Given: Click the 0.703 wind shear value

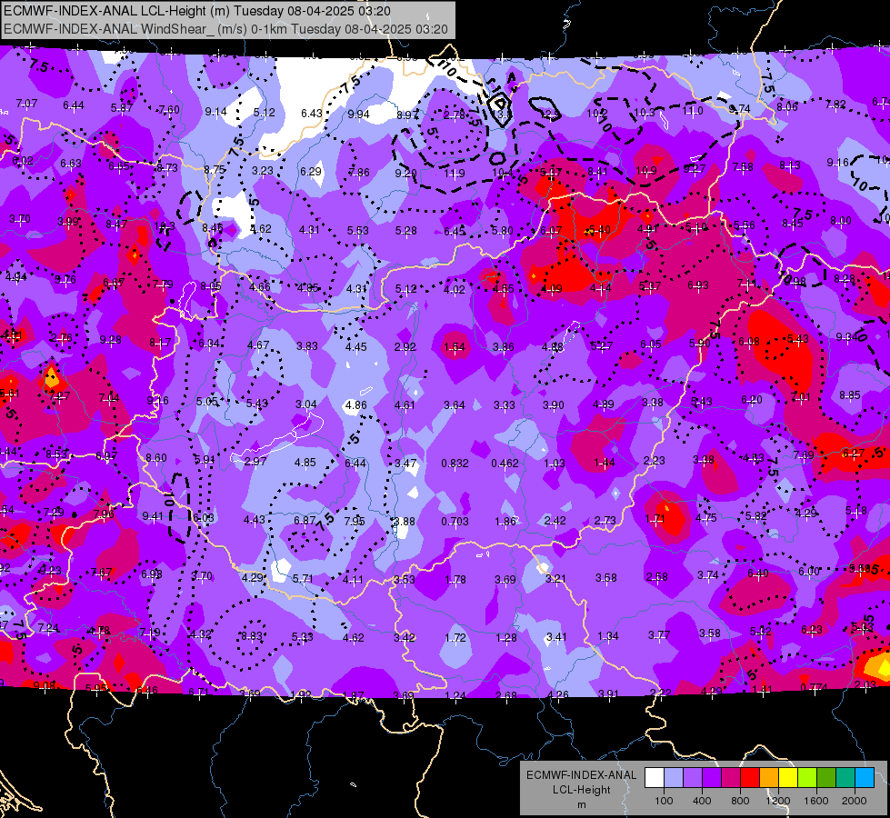Looking at the screenshot, I should click(x=455, y=521).
